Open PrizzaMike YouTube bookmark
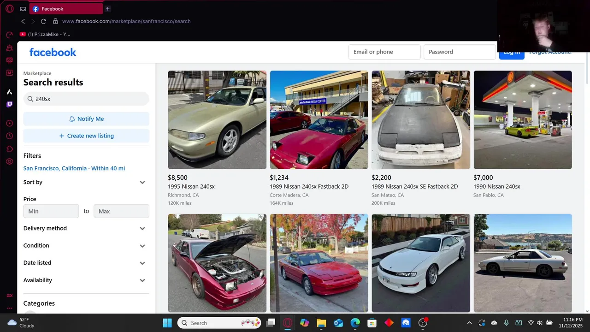590x332 pixels. [45, 34]
